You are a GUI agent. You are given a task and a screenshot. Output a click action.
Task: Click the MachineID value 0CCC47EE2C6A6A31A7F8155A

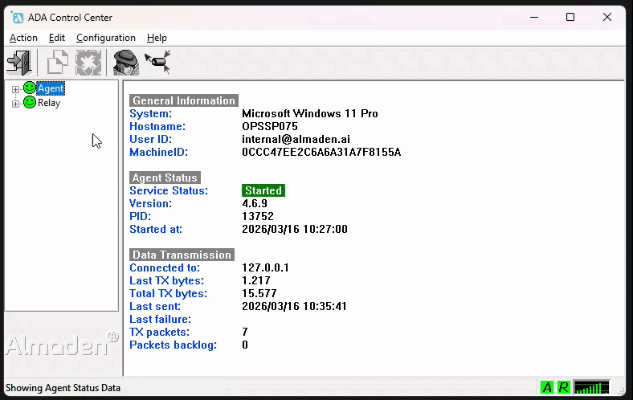click(321, 152)
